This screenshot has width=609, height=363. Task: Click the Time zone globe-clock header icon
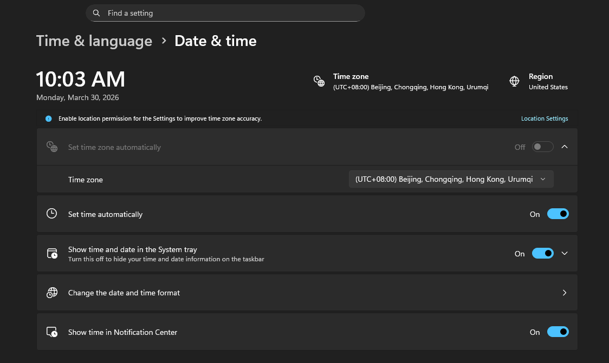319,81
